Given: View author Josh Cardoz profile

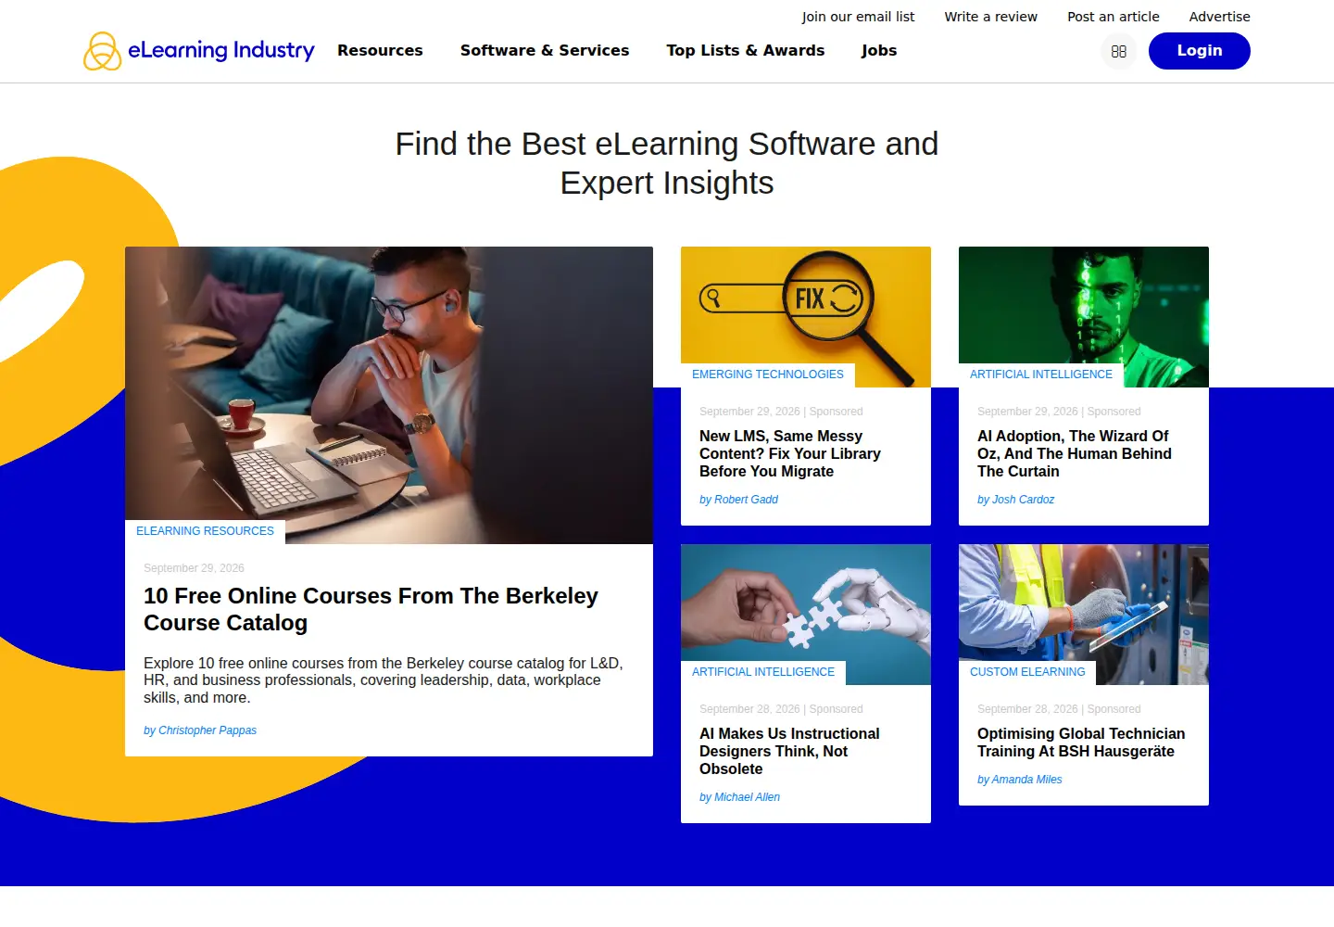Looking at the screenshot, I should tap(1015, 500).
